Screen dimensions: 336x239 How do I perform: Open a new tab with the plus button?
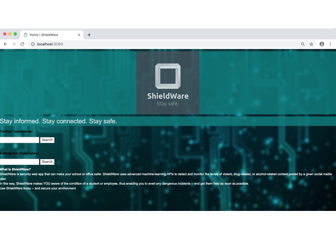[89, 35]
